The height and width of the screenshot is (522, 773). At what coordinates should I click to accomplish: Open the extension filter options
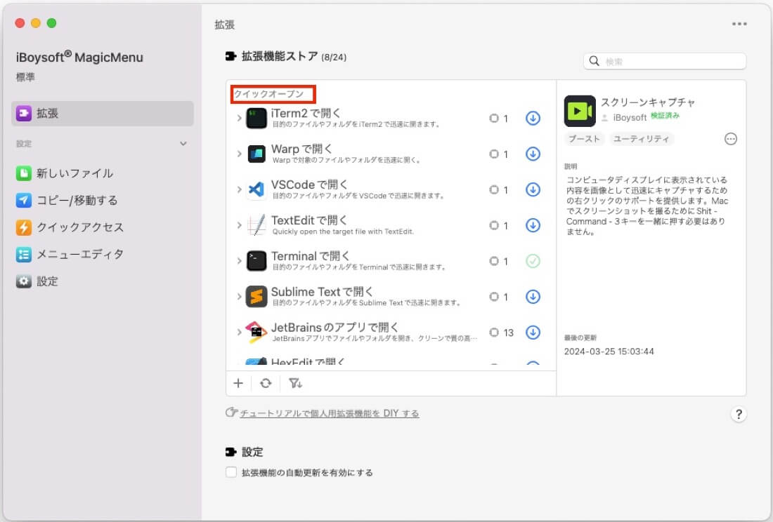[295, 383]
